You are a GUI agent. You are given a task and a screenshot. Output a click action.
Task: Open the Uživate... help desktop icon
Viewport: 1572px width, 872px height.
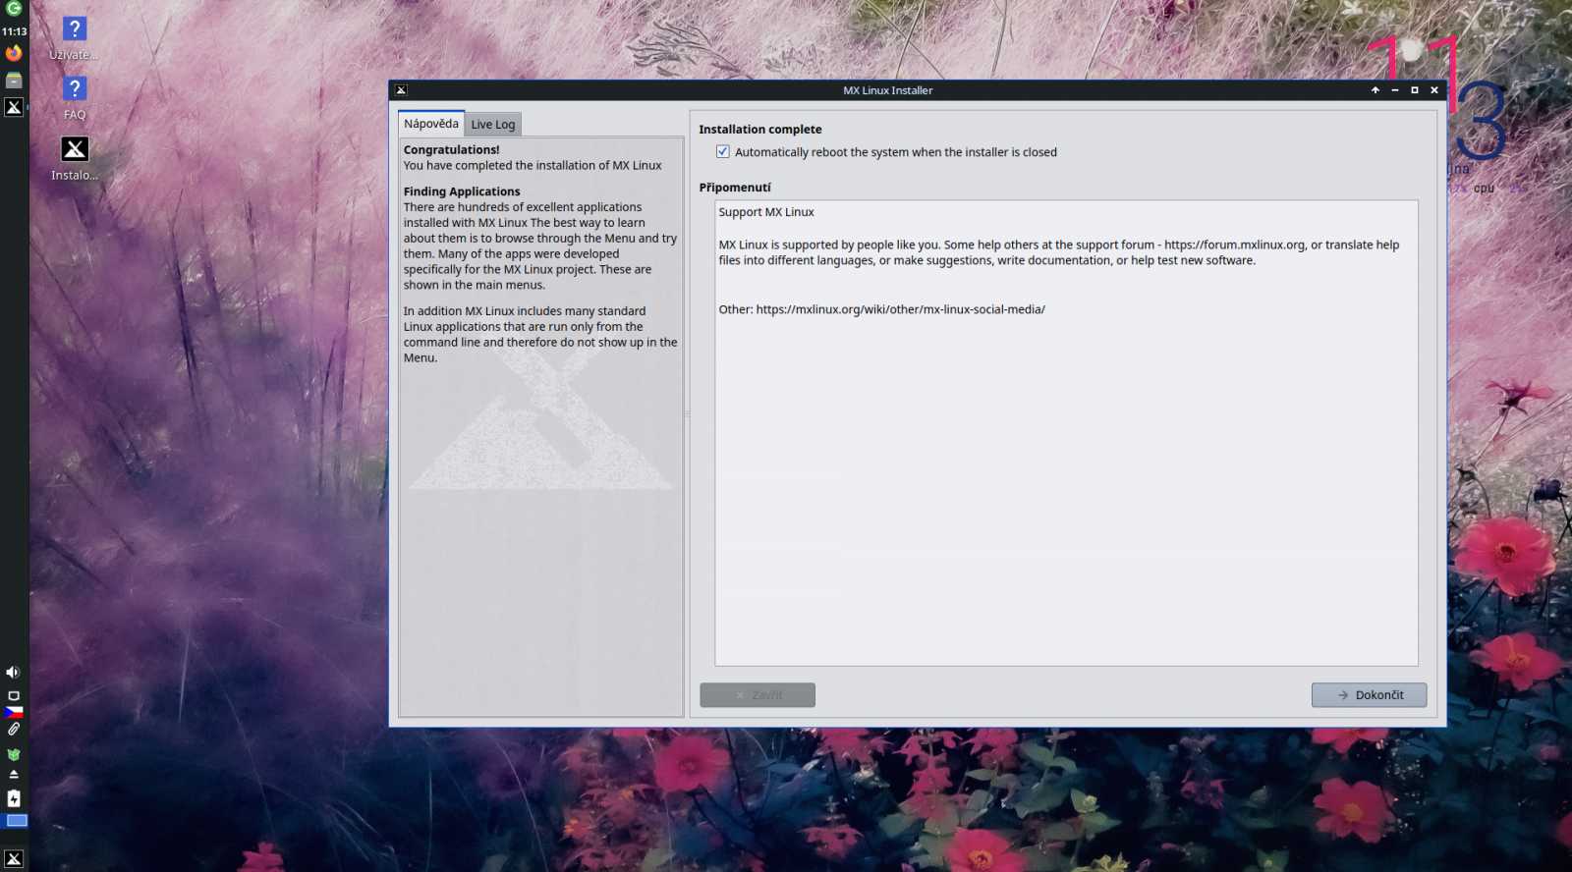(75, 39)
